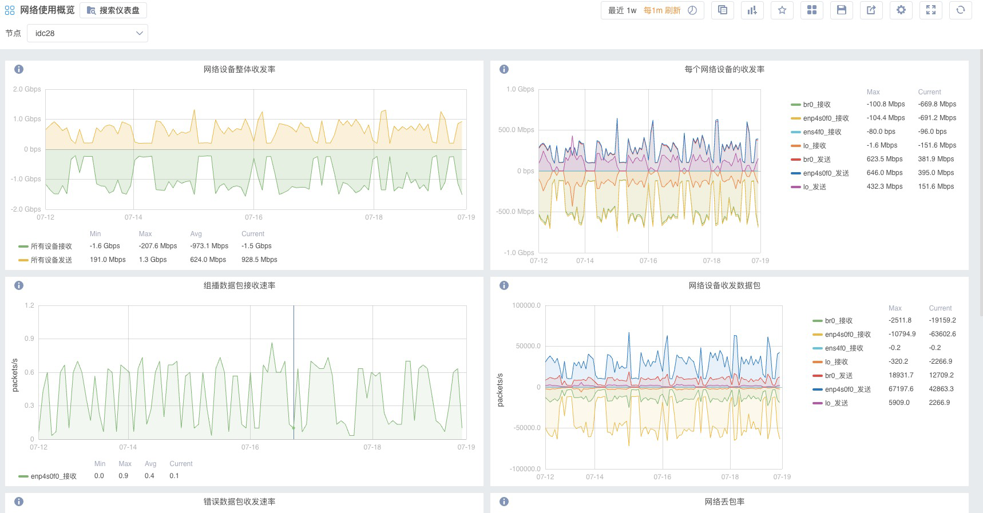Image resolution: width=983 pixels, height=513 pixels.
Task: Star this dashboard as favorite
Action: pyautogui.click(x=782, y=10)
